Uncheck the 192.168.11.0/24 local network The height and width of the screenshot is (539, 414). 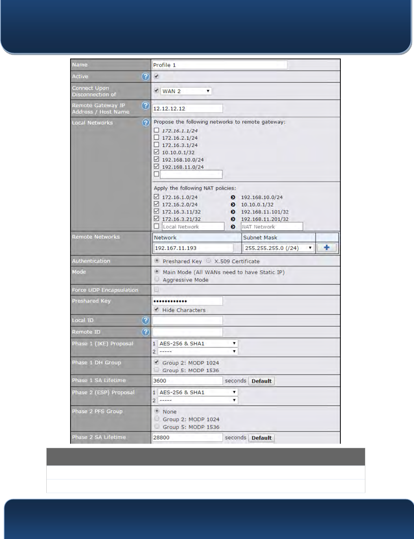tap(156, 166)
